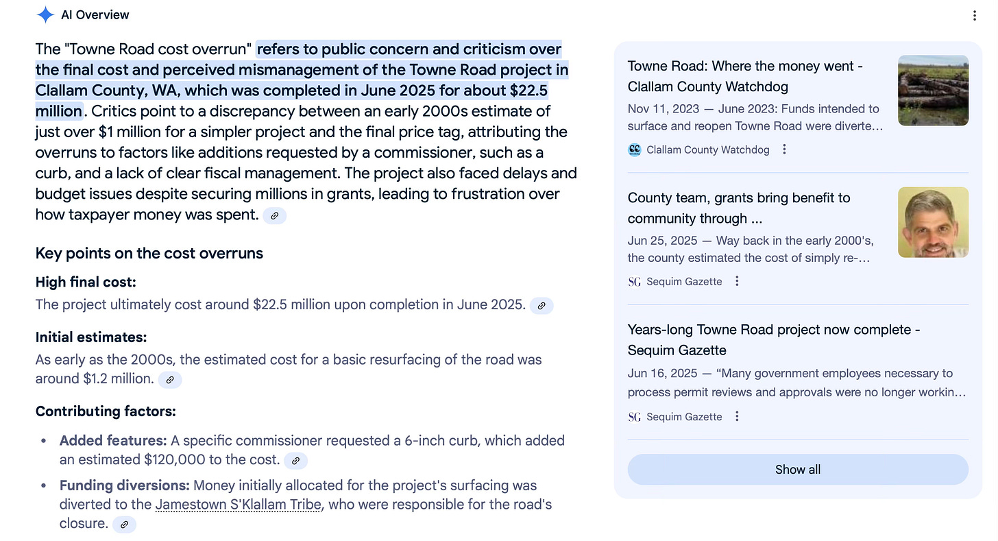
Task: Click the man's portrait thumbnail image
Action: point(933,222)
